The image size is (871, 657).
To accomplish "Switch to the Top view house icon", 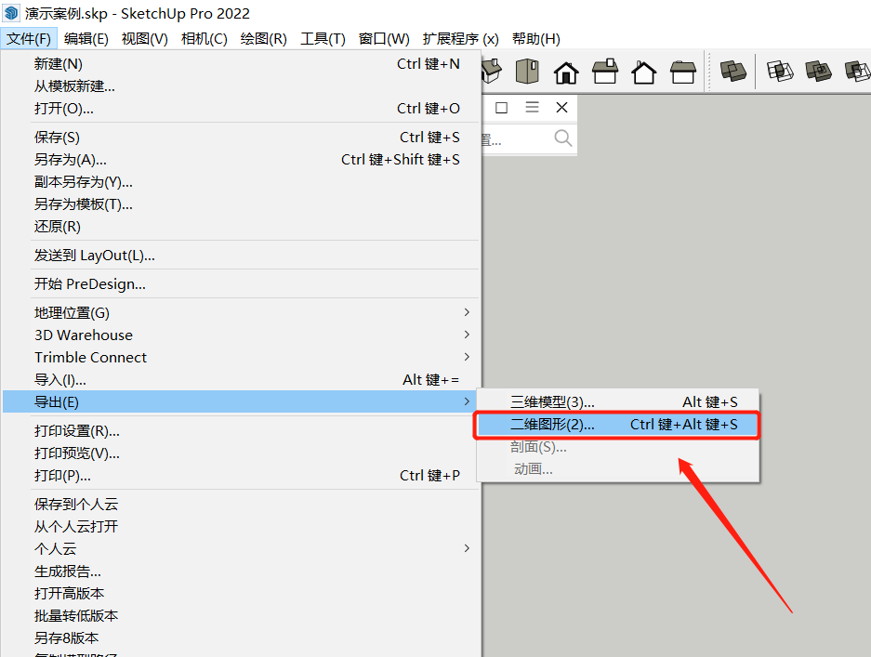I will click(527, 72).
